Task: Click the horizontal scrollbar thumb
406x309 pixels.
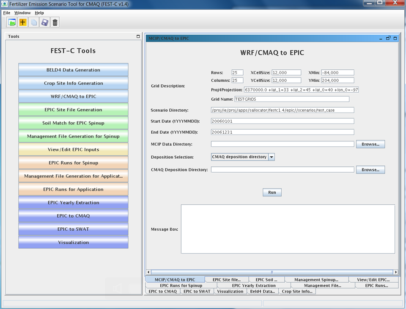Action: point(272,272)
